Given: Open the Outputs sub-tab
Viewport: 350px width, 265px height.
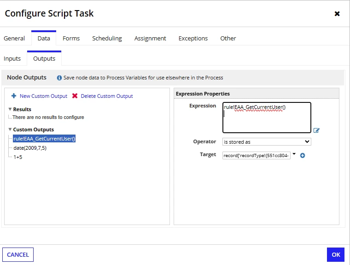Looking at the screenshot, I should click(x=44, y=59).
